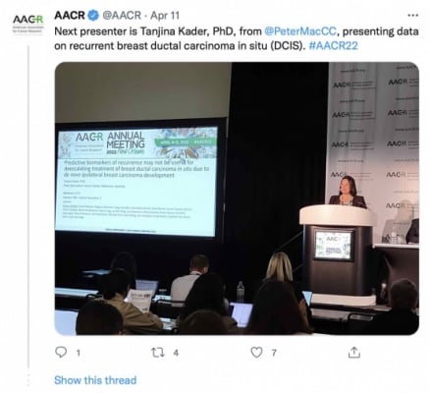
Task: Click Show this thread link
Action: (x=95, y=380)
